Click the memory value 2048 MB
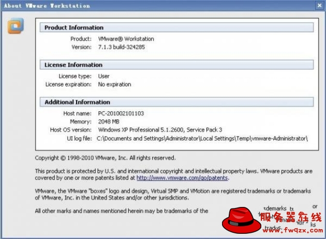This screenshot has width=326, height=239. [109, 122]
